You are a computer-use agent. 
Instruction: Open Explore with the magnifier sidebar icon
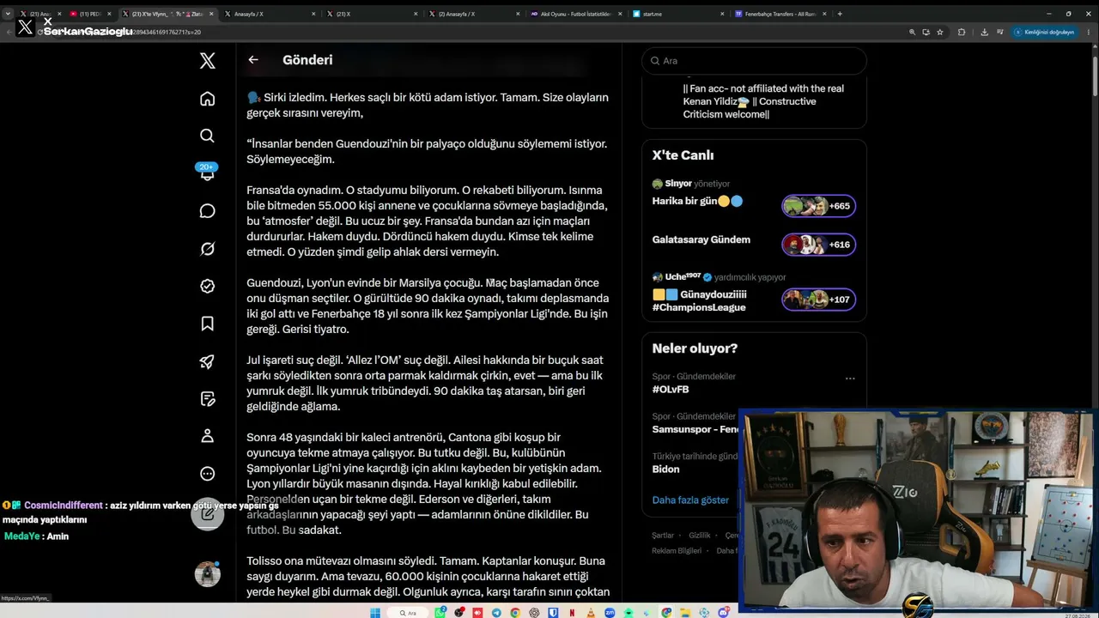207,136
